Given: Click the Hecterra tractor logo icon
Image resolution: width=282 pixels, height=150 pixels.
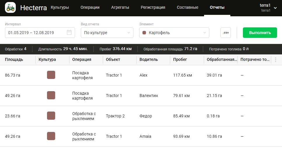Looking at the screenshot, I should (x=10, y=8).
